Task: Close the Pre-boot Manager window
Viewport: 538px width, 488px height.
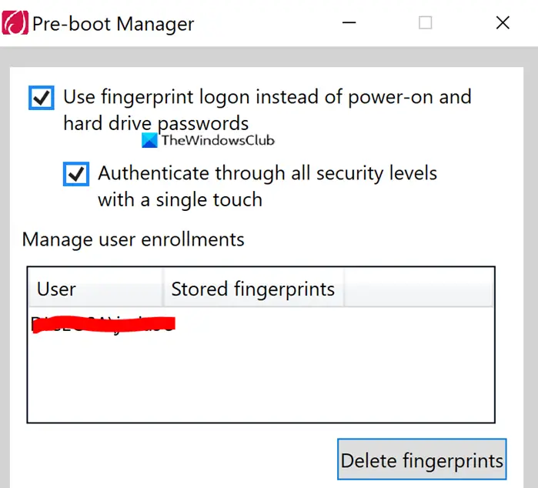Action: pos(503,23)
